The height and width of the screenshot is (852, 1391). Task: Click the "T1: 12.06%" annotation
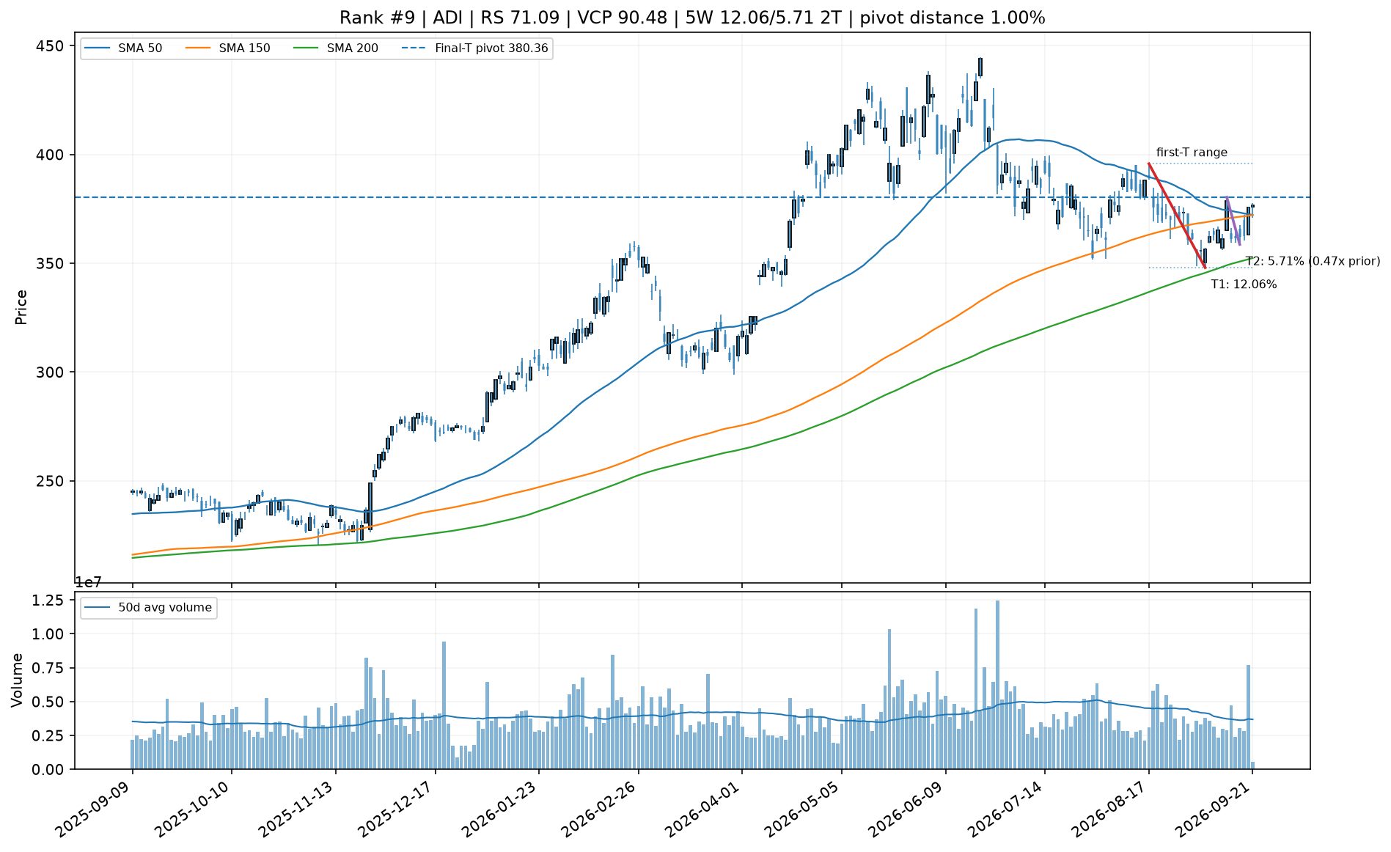click(1244, 284)
